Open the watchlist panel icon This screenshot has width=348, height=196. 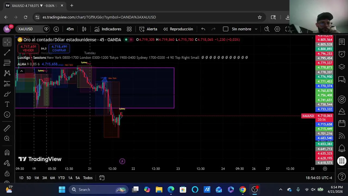point(342,42)
